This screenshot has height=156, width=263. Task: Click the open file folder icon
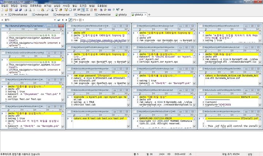point(6,10)
